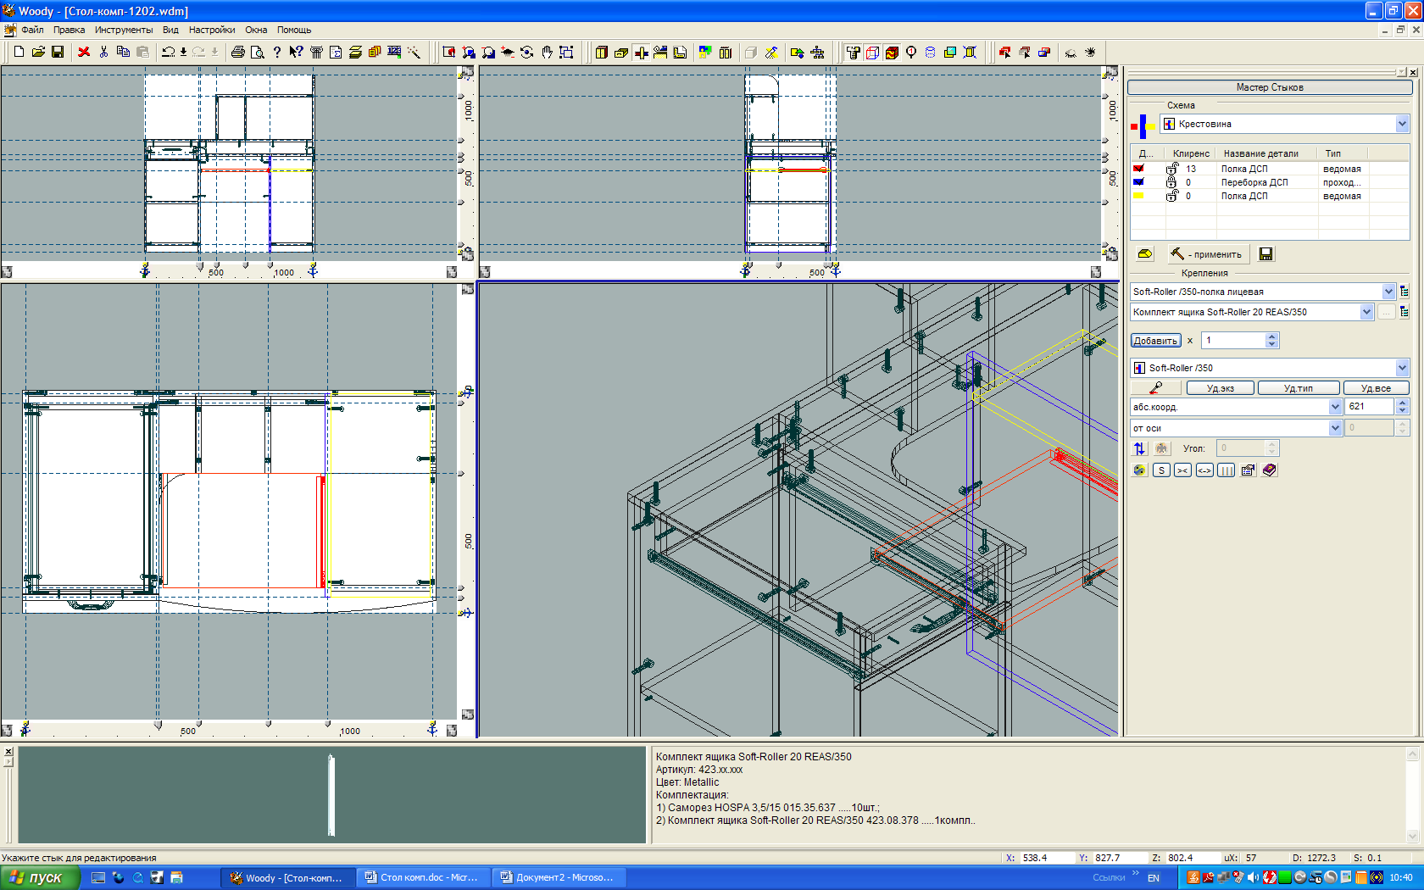Click the question mark help icon

277,52
